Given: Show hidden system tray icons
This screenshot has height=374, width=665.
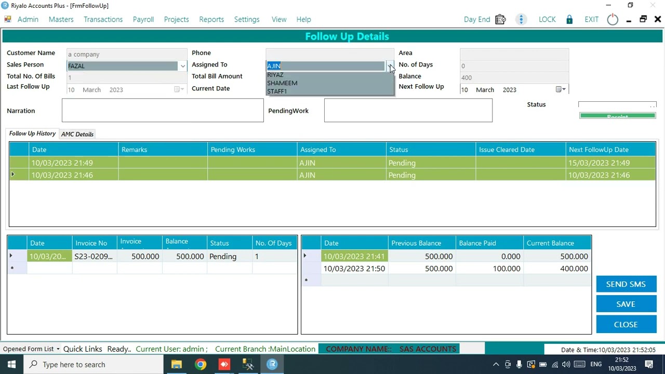Looking at the screenshot, I should pos(496,365).
